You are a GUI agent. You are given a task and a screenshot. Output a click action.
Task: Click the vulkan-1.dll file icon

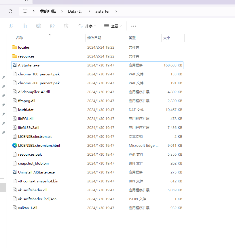point(15,208)
